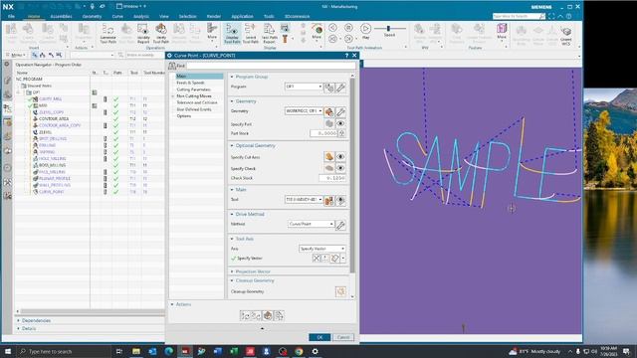Viewport: 637px width, 358px height.
Task: Edit the Geometry with wrench icon
Action: pyautogui.click(x=340, y=111)
